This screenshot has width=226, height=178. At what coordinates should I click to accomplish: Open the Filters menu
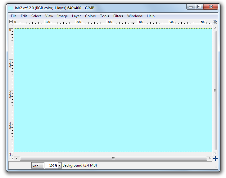point(118,16)
